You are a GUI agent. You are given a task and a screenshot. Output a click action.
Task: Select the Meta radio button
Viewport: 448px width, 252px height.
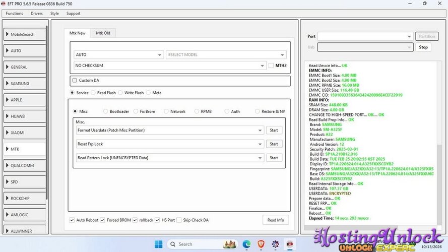[x=148, y=93]
